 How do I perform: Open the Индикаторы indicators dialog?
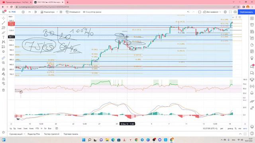[47, 12]
